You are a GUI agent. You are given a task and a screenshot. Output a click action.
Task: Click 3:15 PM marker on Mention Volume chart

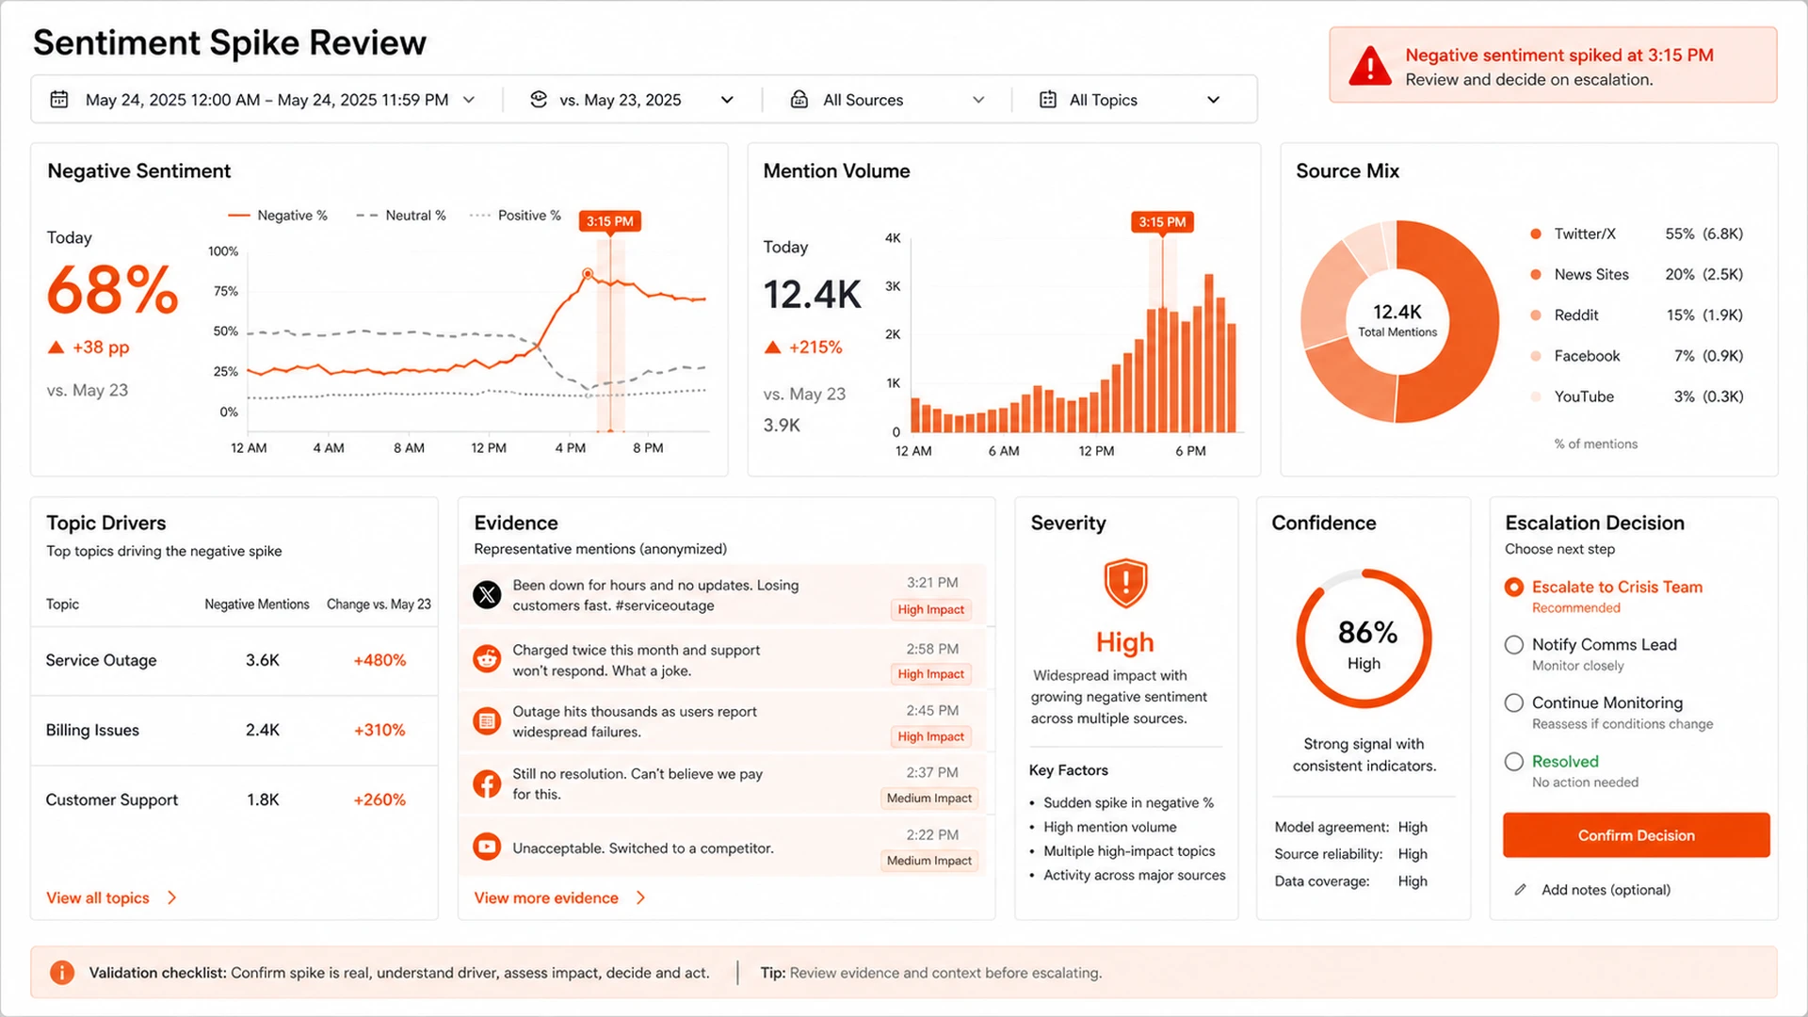coord(1162,222)
